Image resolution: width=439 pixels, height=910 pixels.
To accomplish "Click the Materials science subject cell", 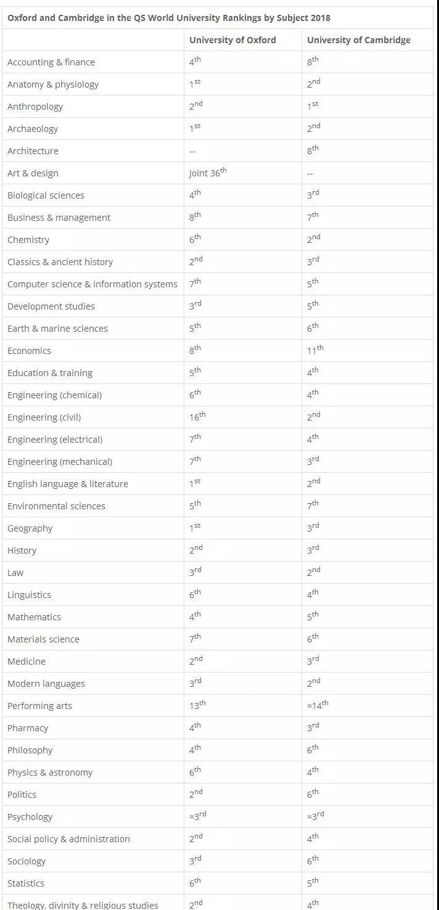I will (x=43, y=639).
